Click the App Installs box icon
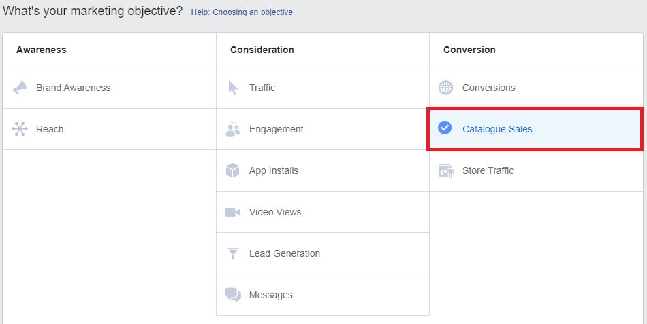 click(233, 170)
